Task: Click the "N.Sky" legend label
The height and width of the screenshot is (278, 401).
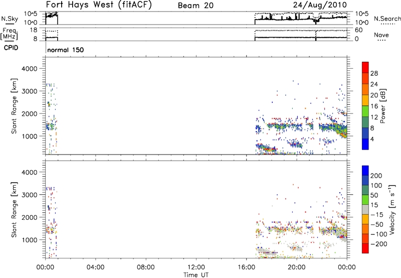Action: tap(10, 19)
